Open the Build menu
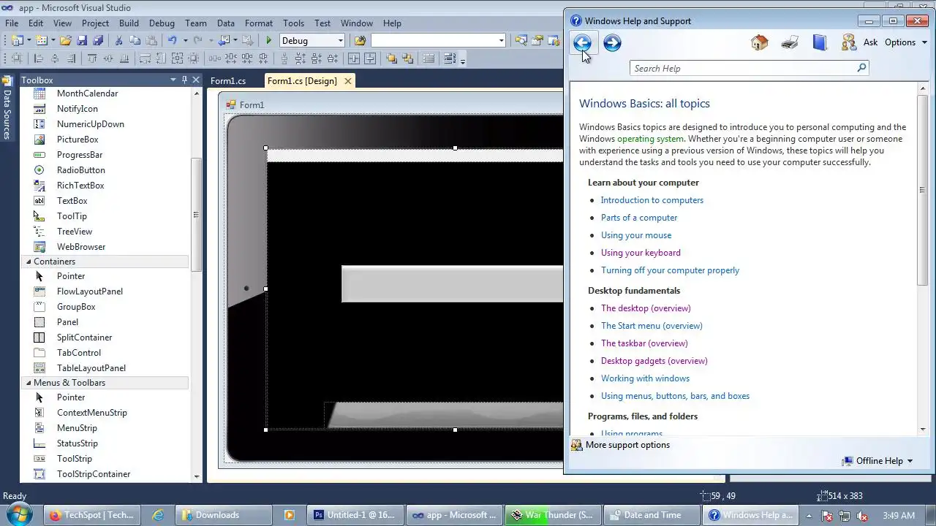 click(x=129, y=23)
